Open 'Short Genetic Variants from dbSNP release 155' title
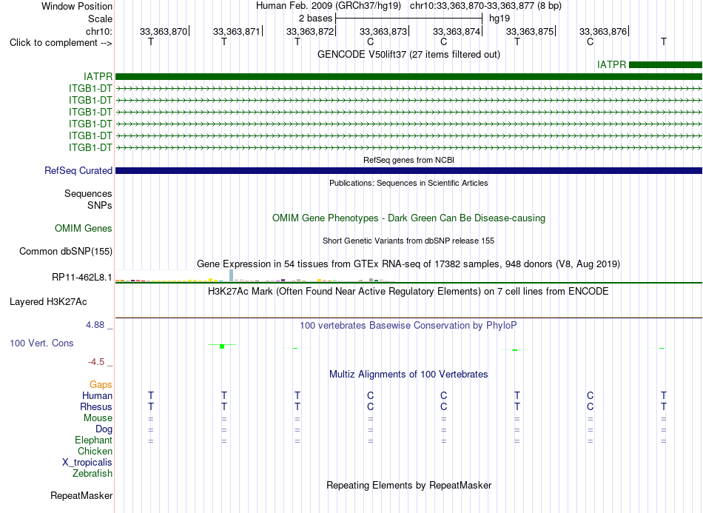Screen dimensions: 703x513 (x=408, y=241)
